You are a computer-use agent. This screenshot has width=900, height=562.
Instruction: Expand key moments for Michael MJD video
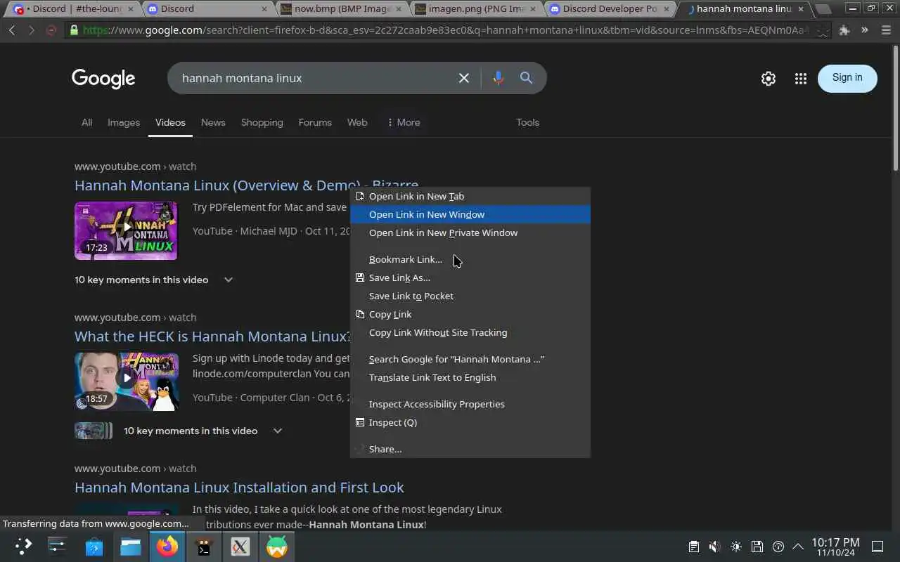point(229,280)
